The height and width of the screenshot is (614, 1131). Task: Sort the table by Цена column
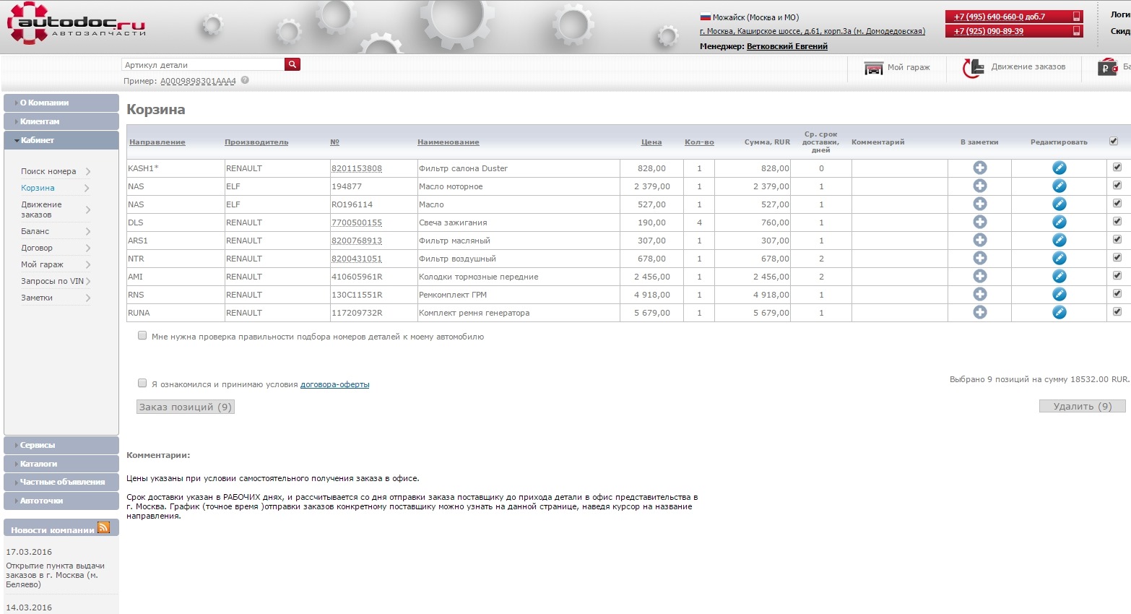click(x=651, y=142)
